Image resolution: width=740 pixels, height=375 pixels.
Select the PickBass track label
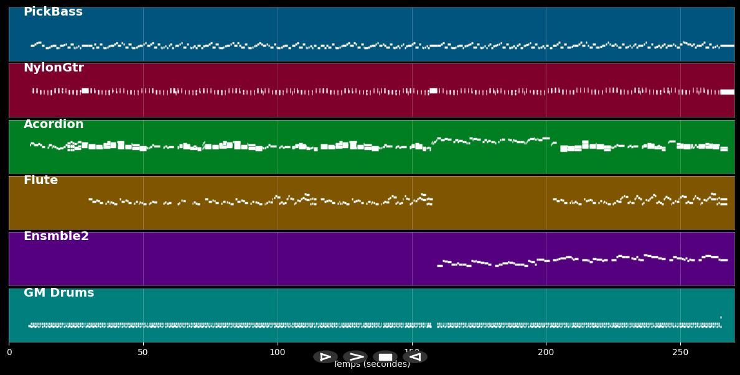(53, 12)
